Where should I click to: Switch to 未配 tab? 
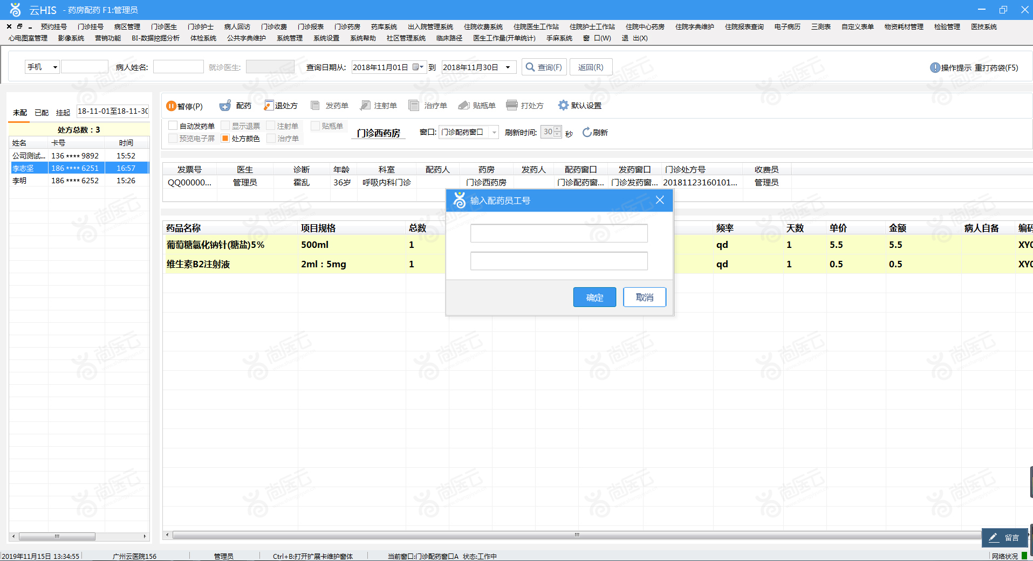[20, 113]
